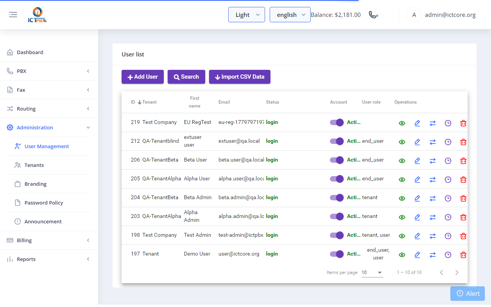Viewport: 491px width, 307px height.
Task: Open the Light theme dropdown
Action: pos(247,15)
